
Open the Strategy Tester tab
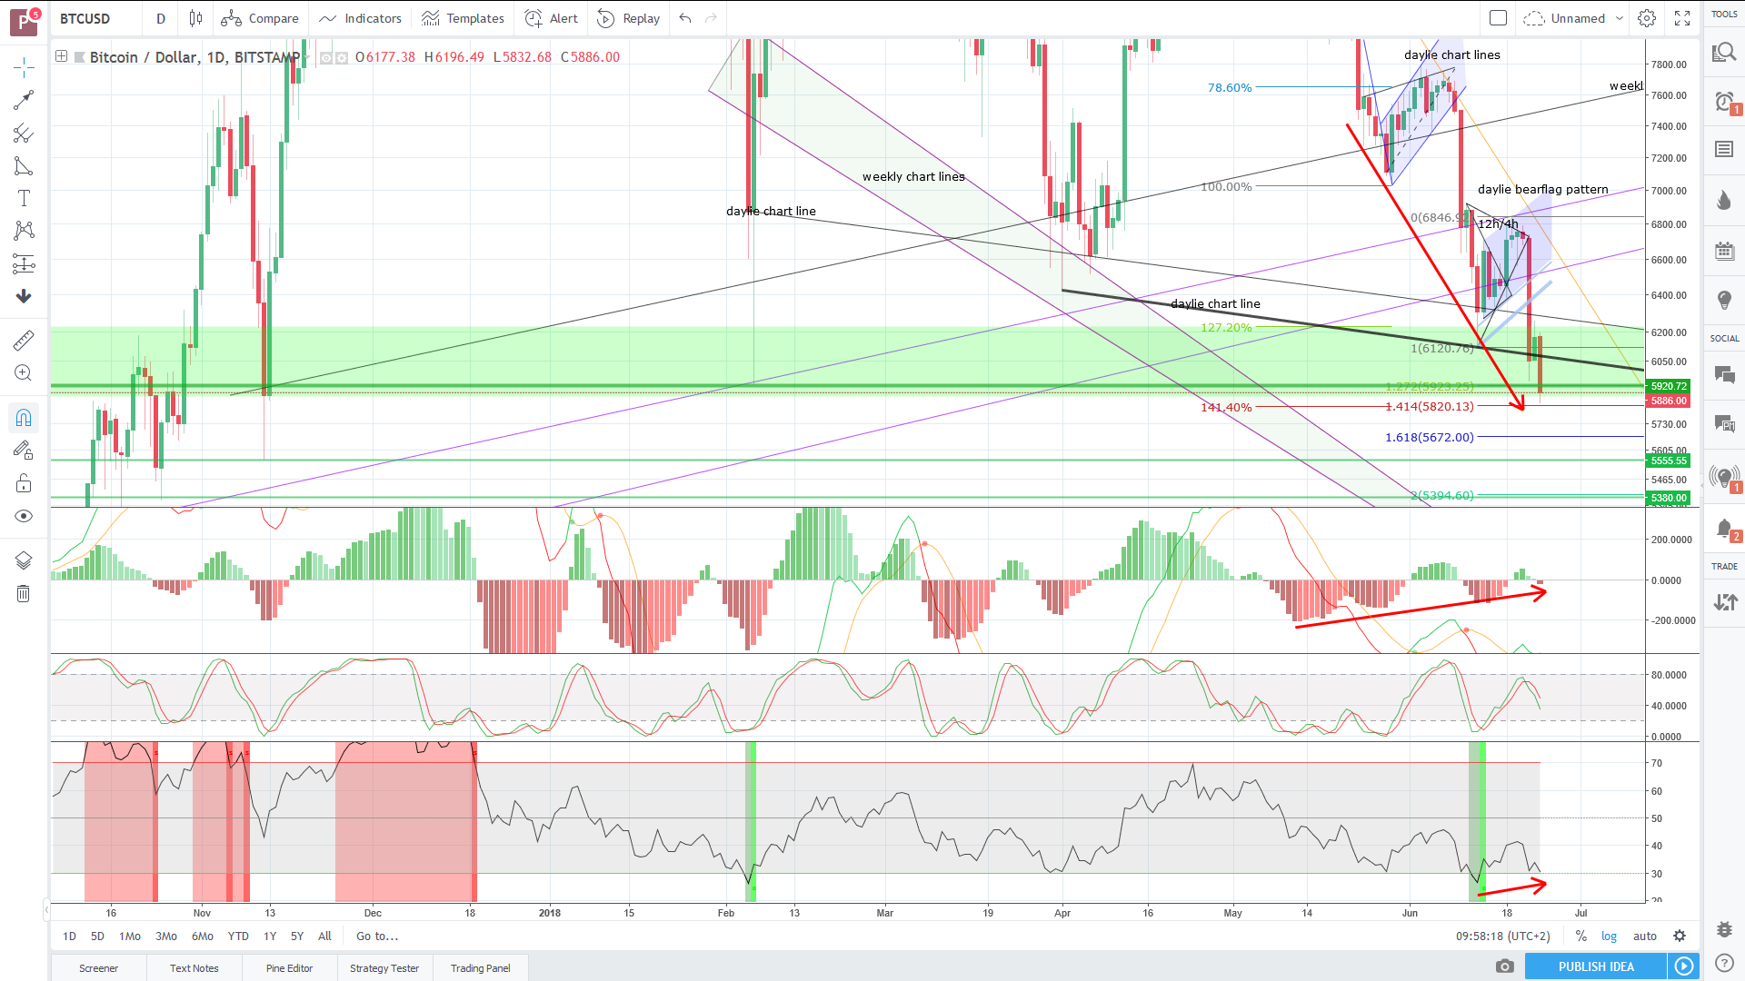click(x=384, y=968)
